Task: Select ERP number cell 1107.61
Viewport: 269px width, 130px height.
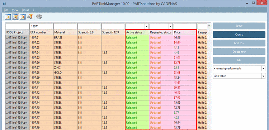Action: pyautogui.click(x=41, y=38)
